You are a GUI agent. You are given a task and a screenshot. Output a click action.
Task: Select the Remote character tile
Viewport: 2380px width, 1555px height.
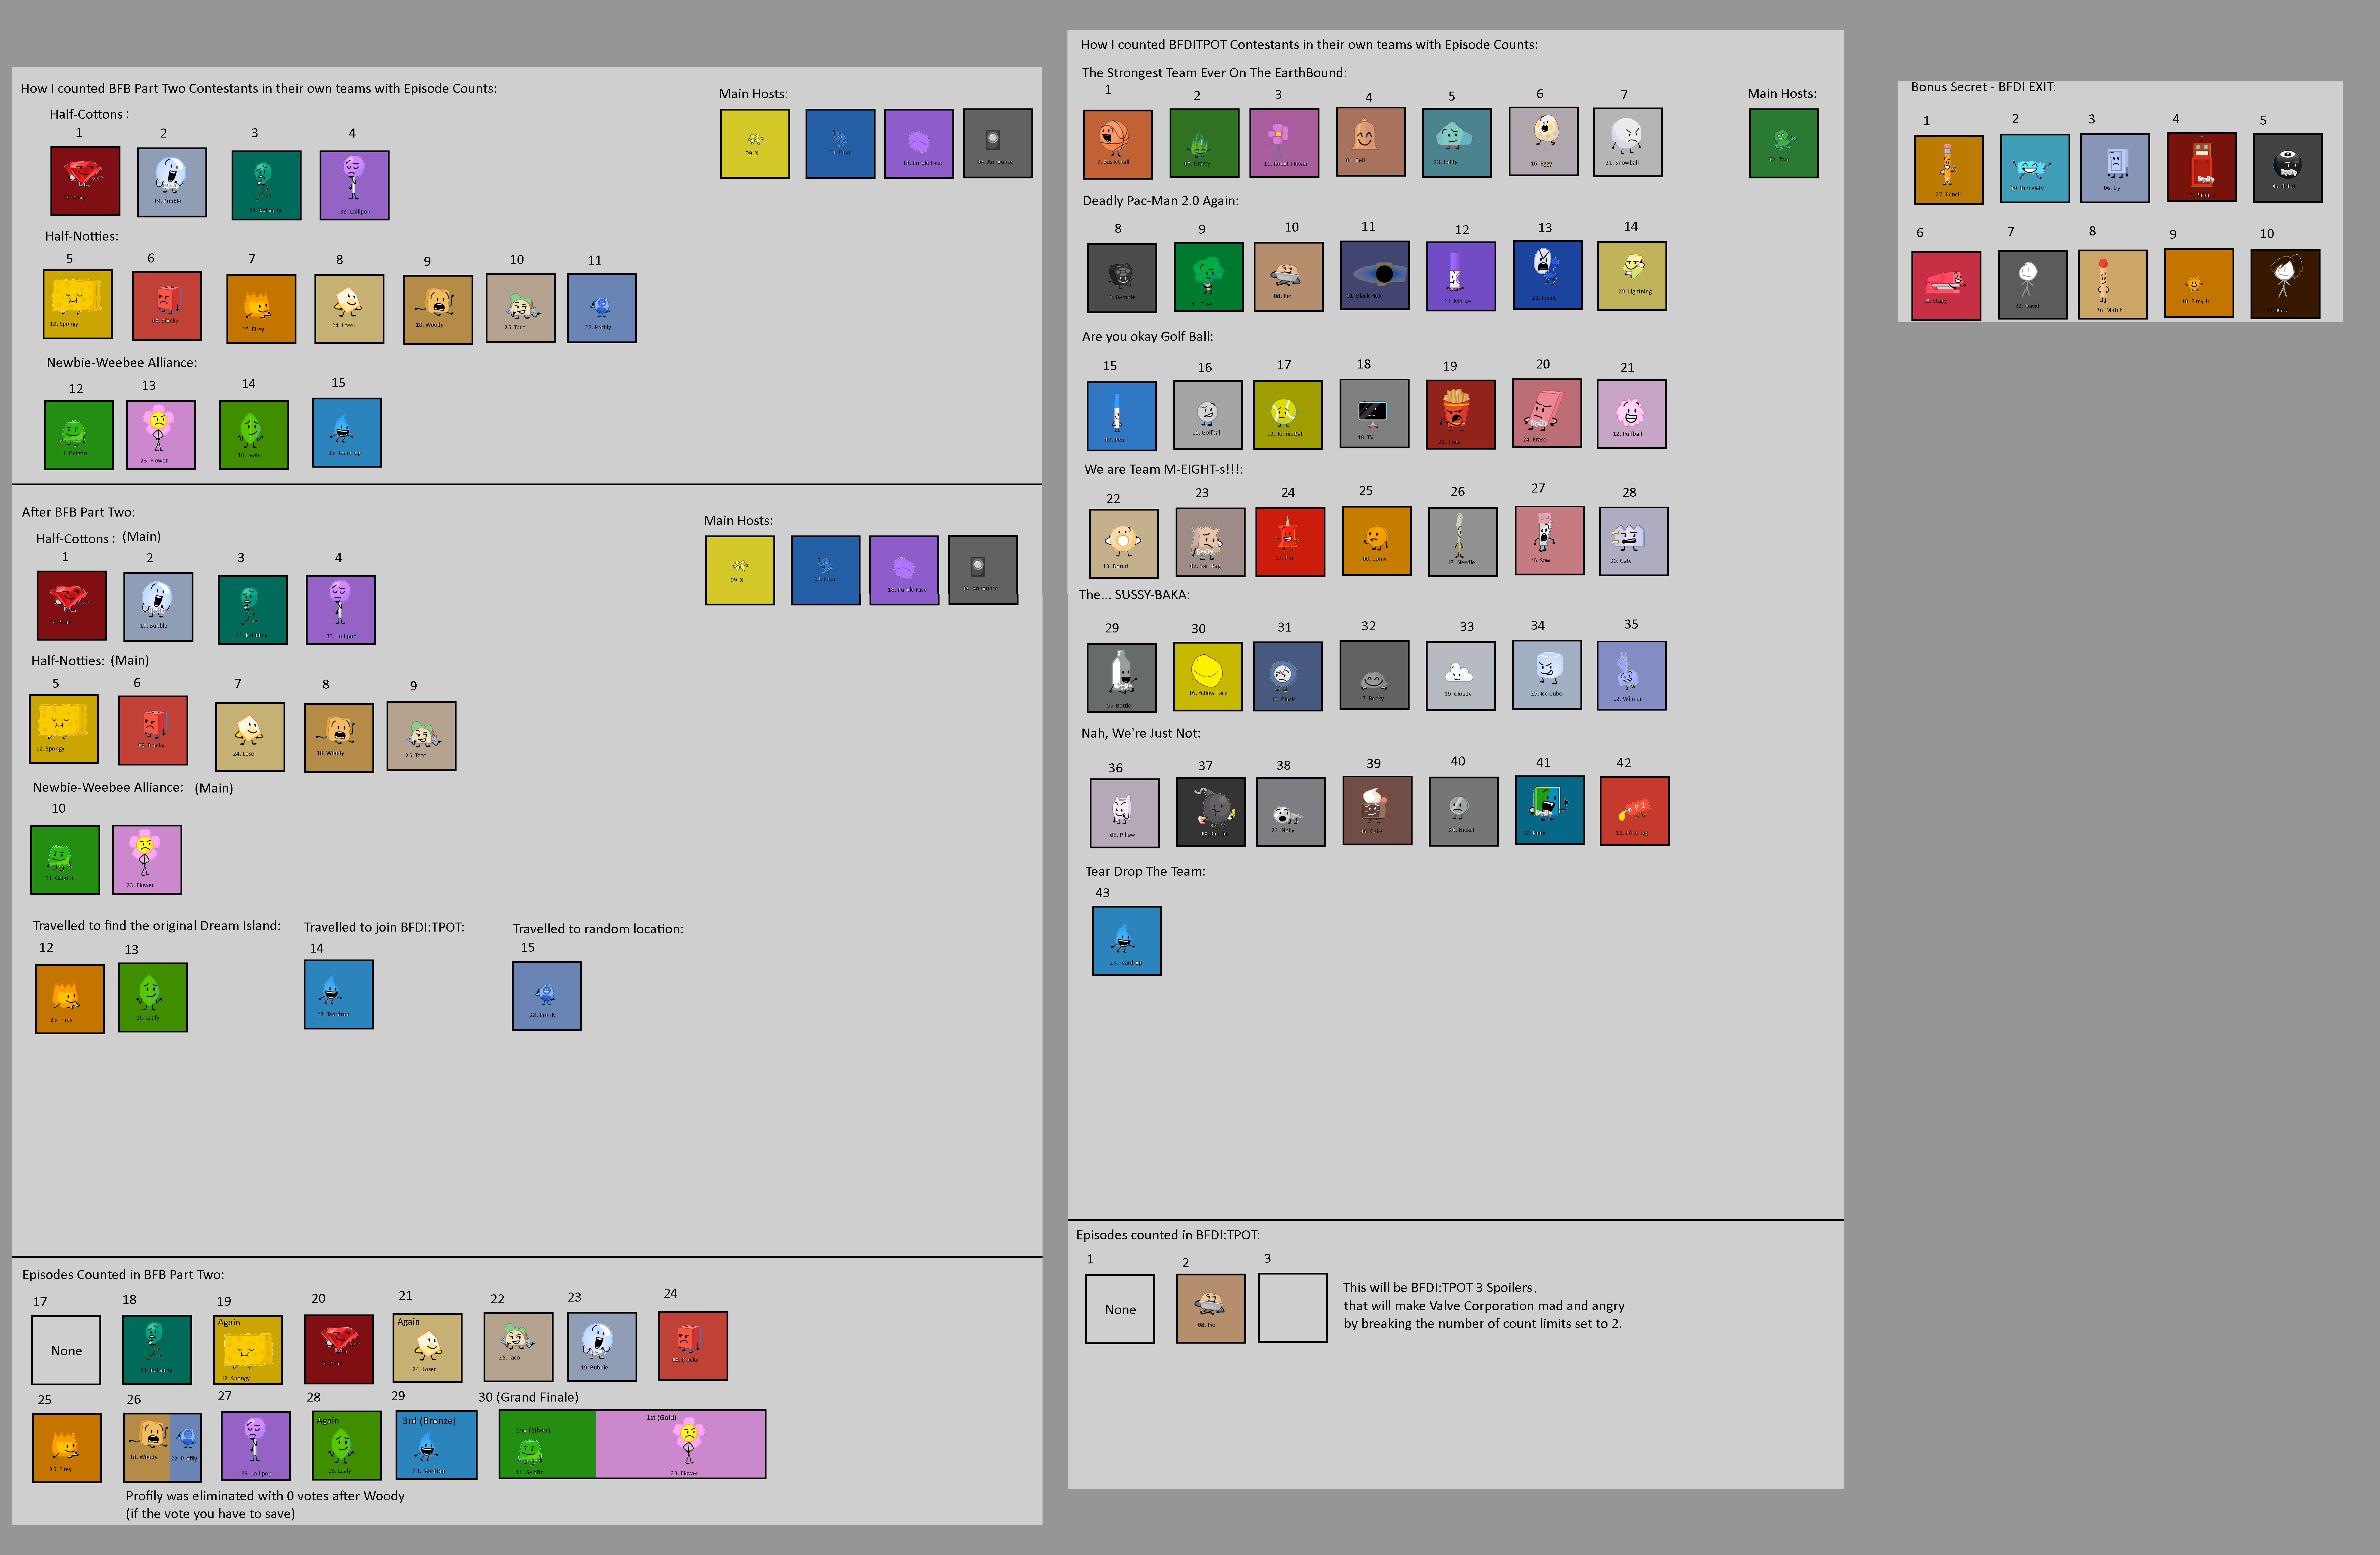(1122, 278)
